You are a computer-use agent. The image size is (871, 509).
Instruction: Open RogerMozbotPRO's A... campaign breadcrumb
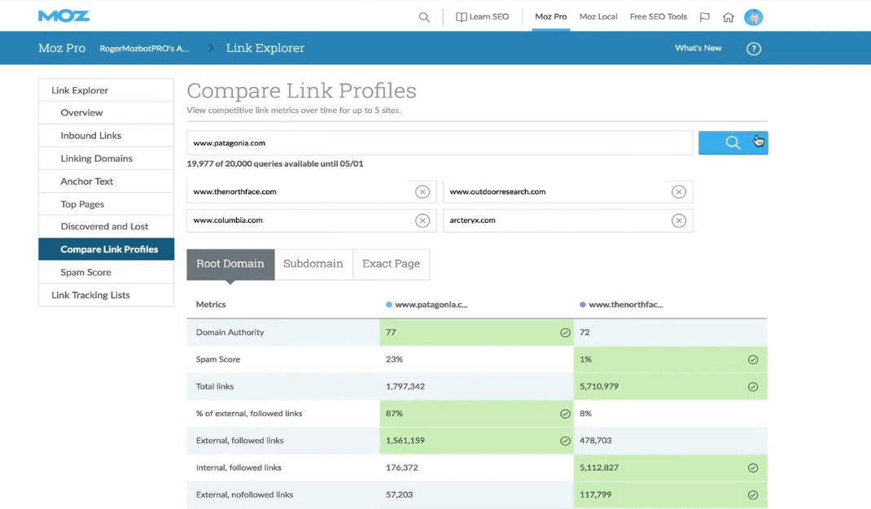click(x=144, y=48)
